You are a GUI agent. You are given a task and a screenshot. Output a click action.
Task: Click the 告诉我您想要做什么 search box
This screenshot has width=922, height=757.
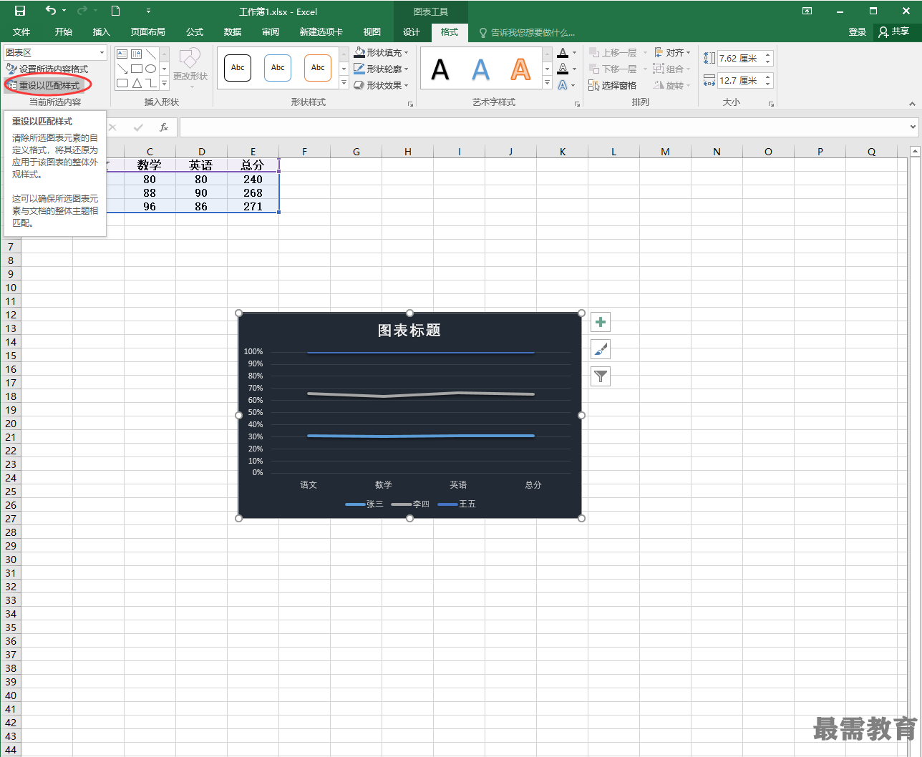point(528,32)
